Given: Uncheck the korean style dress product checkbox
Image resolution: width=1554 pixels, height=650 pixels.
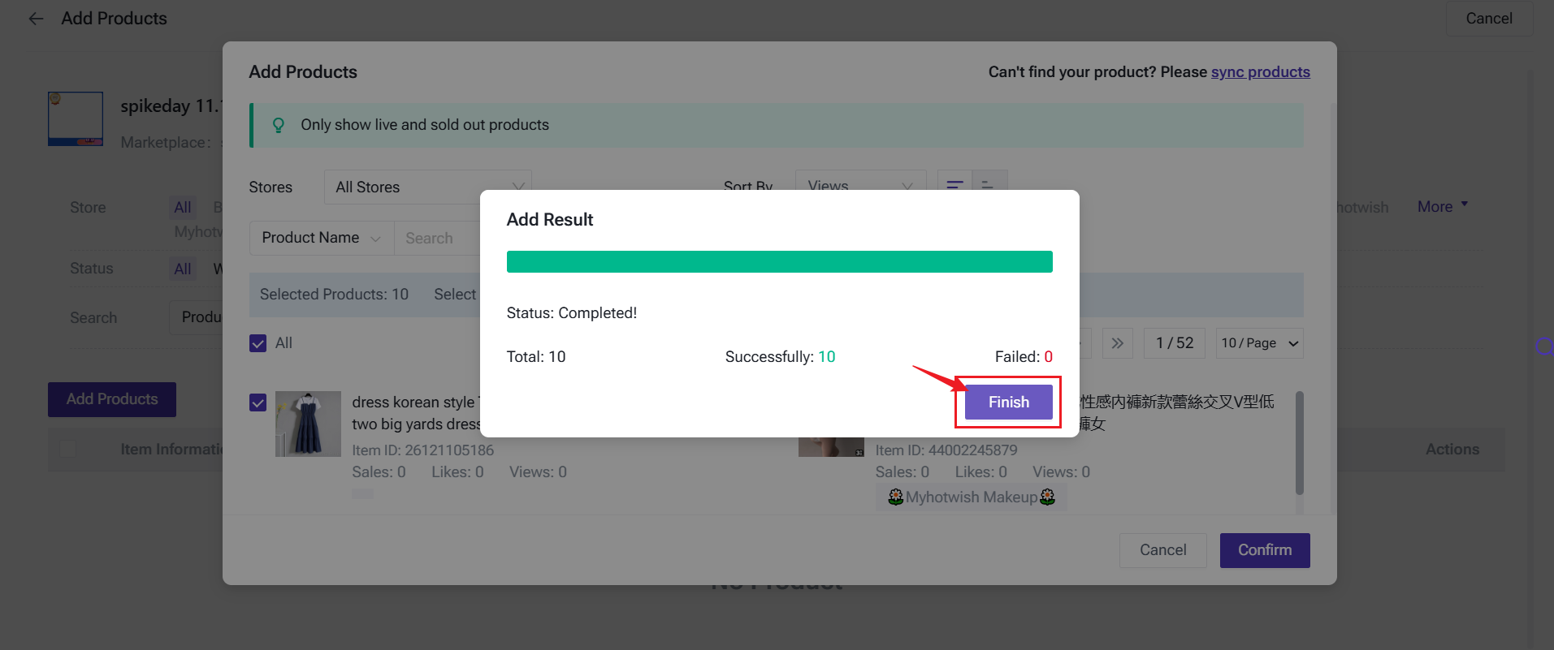Looking at the screenshot, I should [258, 402].
